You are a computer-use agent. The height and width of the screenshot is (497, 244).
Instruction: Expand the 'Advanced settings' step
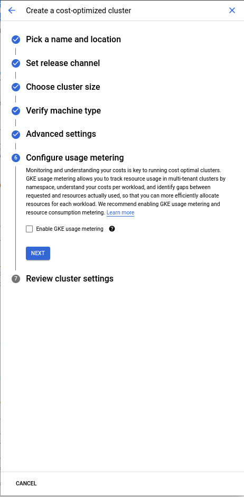coord(61,134)
